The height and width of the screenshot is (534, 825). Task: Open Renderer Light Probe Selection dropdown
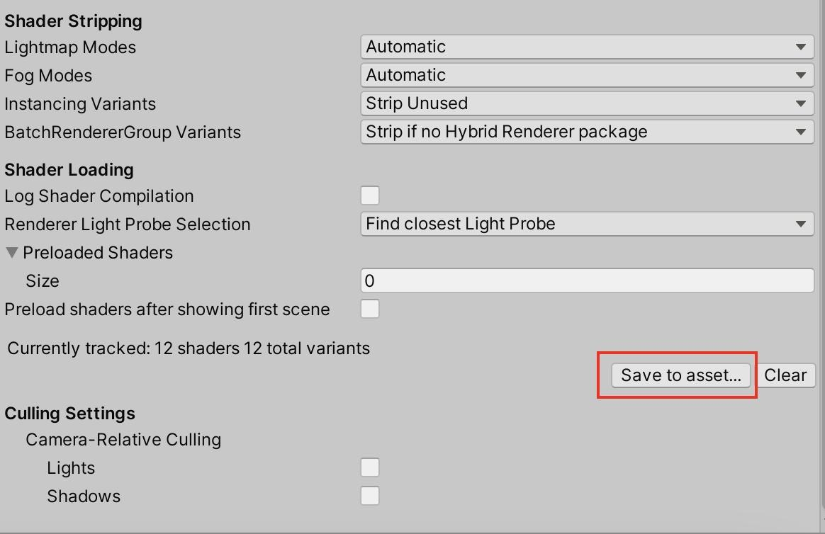click(587, 224)
